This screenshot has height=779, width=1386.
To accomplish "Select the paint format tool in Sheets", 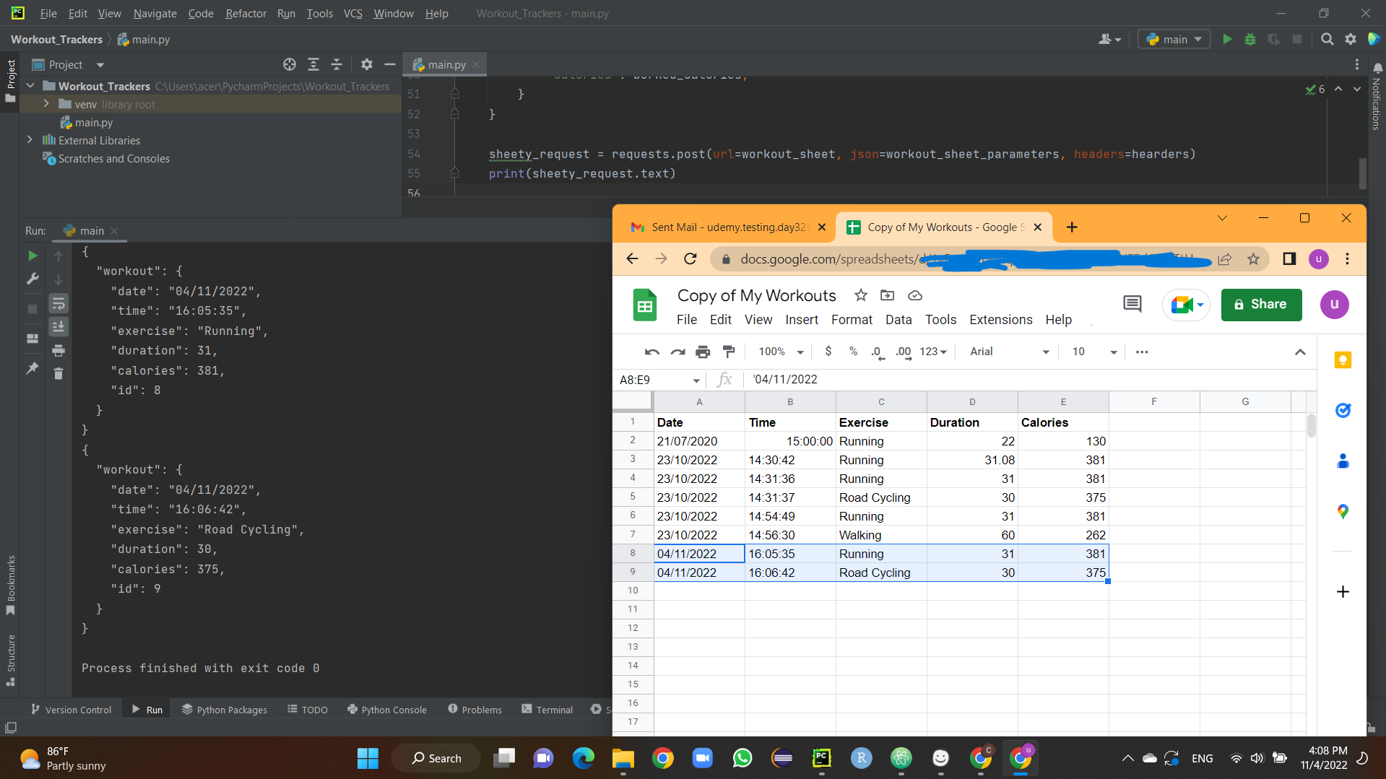I will coord(729,352).
